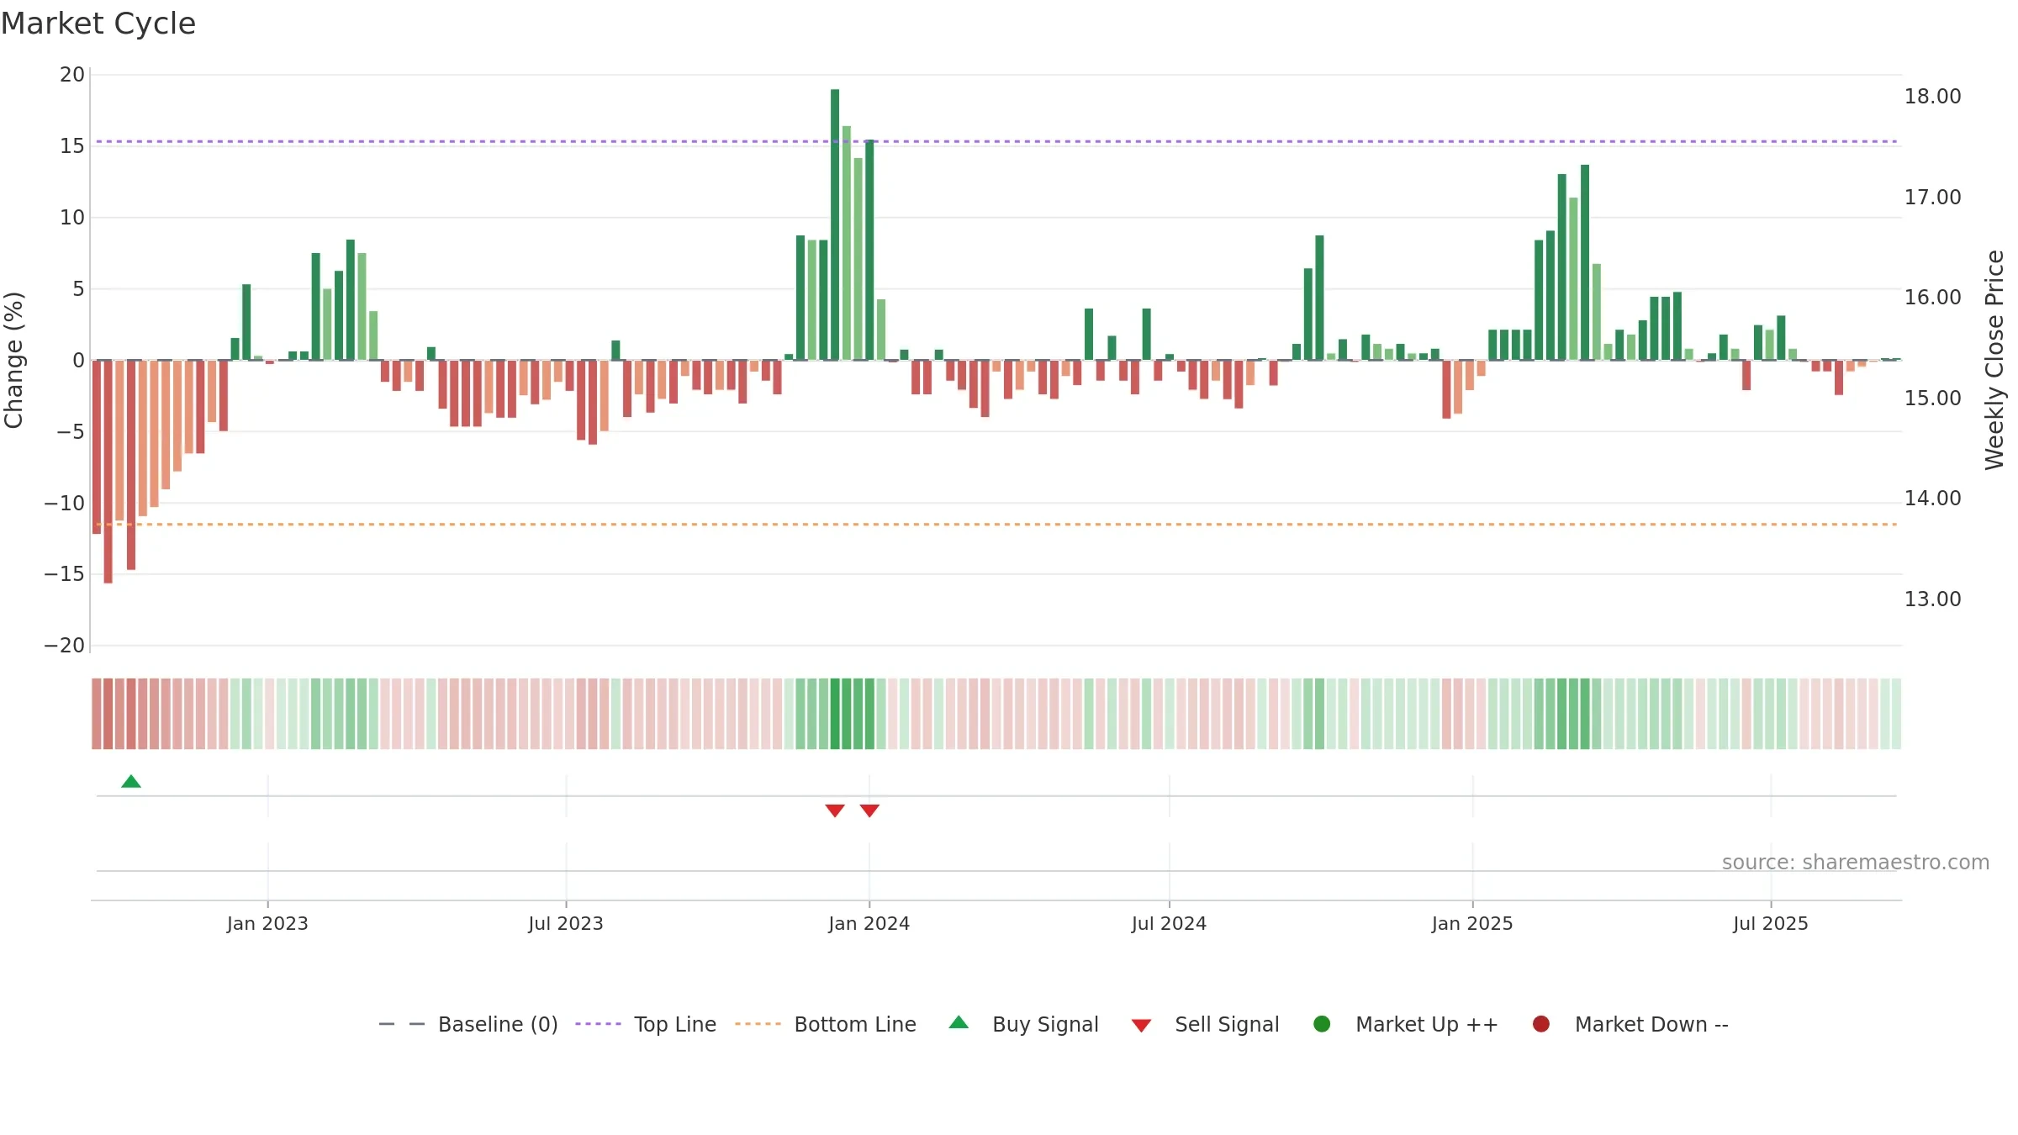Click the Market Cycle chart title

tap(98, 24)
